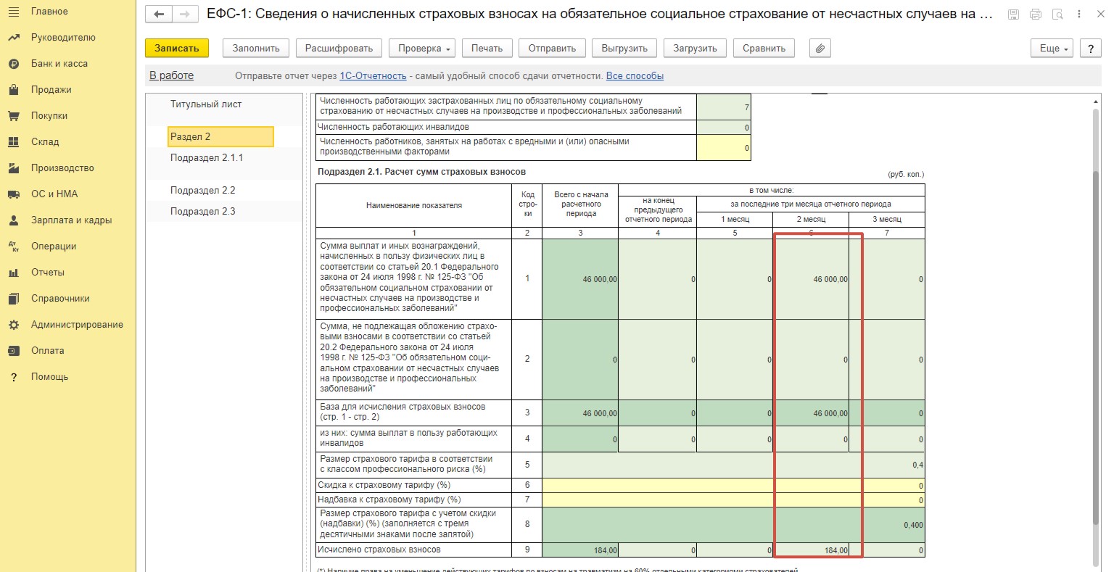Go back with the left arrow button
Viewport: 1114px width, 572px height.
(159, 14)
